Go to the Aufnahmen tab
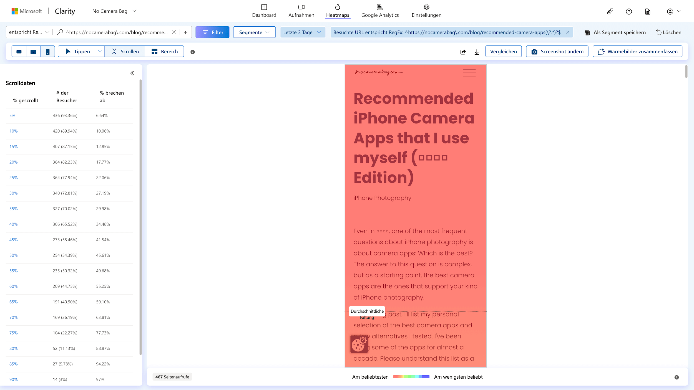 click(x=301, y=11)
